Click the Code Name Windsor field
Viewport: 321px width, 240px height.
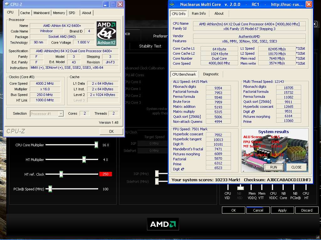(x=46, y=31)
